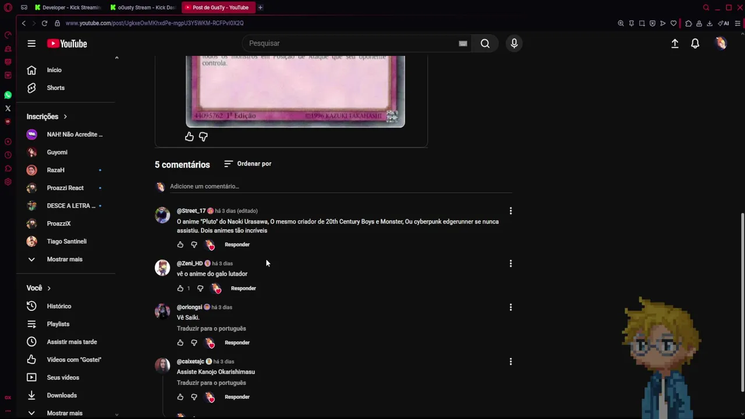Reload the page in the browser
Viewport: 745px width, 419px height.
point(44,23)
